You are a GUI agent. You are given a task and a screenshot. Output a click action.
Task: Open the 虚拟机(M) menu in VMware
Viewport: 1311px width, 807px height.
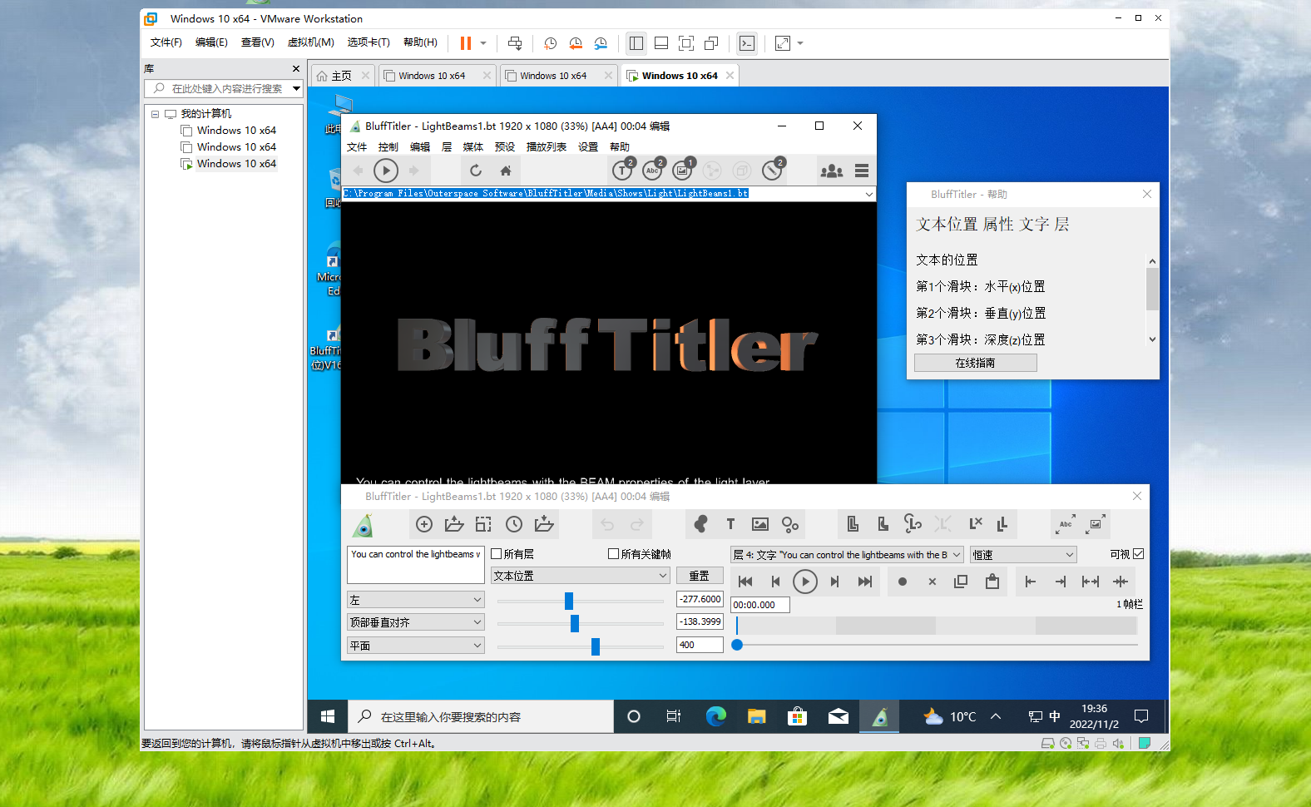coord(311,42)
